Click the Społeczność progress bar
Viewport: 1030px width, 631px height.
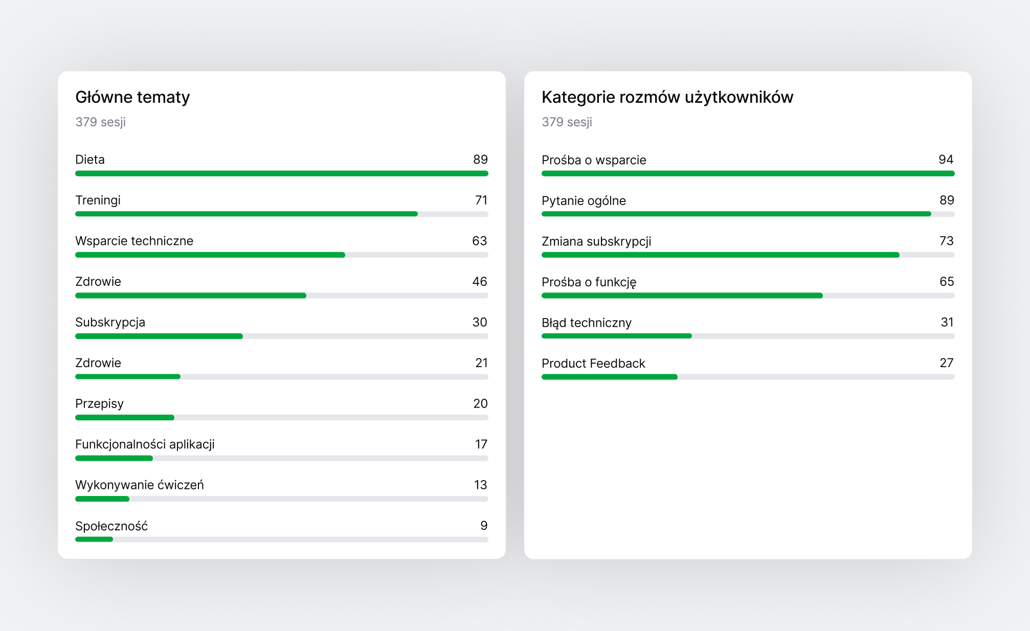[281, 539]
